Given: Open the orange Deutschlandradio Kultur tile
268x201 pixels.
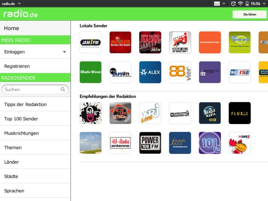Looking at the screenshot, I should pos(210,43).
